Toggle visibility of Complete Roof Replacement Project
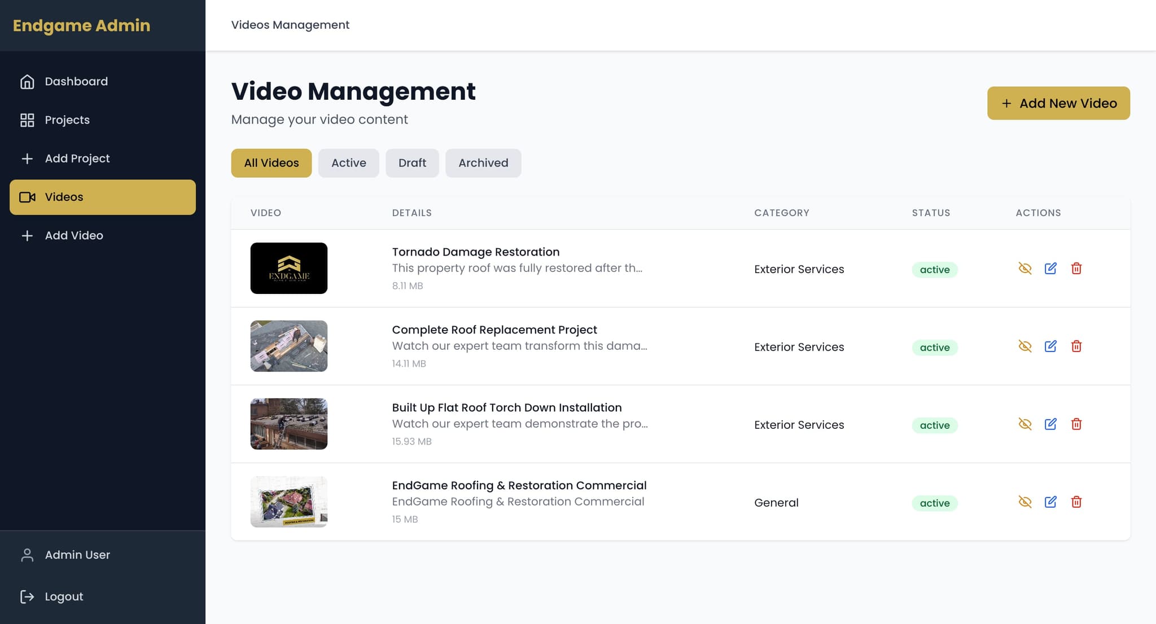 pos(1025,346)
